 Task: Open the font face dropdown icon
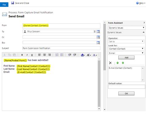(x=83, y=55)
